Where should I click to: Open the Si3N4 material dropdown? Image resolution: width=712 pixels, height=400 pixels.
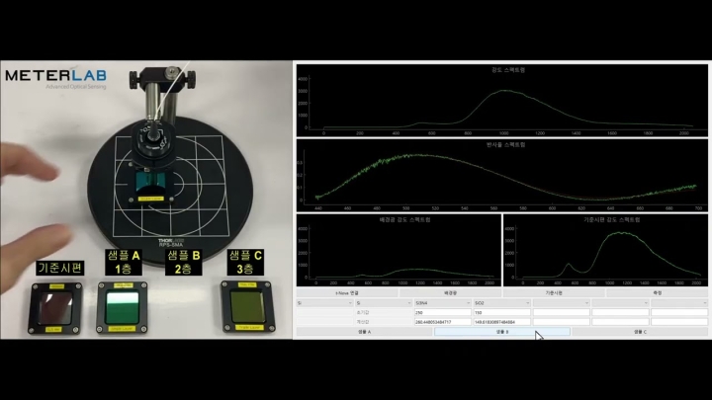tap(443, 303)
